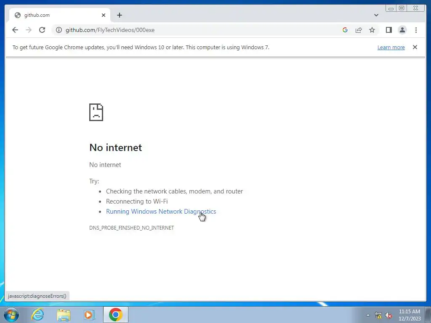This screenshot has width=431, height=323.
Task: Click the DNS_PROBE_FINISHED_NO_INTERNET error code
Action: (x=132, y=228)
